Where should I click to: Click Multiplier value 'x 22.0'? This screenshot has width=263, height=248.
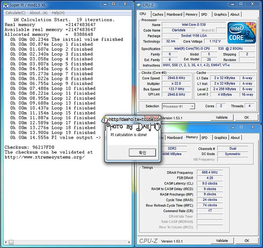point(176,84)
